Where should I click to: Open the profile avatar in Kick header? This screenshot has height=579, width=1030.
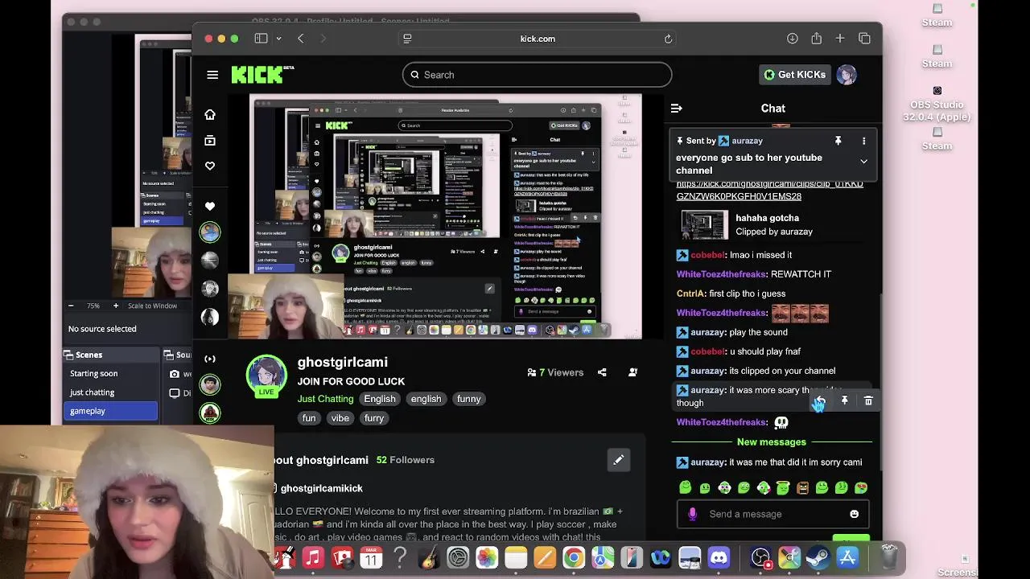847,75
